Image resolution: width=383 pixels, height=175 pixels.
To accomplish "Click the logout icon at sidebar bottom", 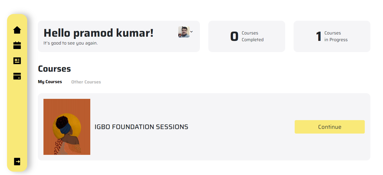I will [x=17, y=162].
